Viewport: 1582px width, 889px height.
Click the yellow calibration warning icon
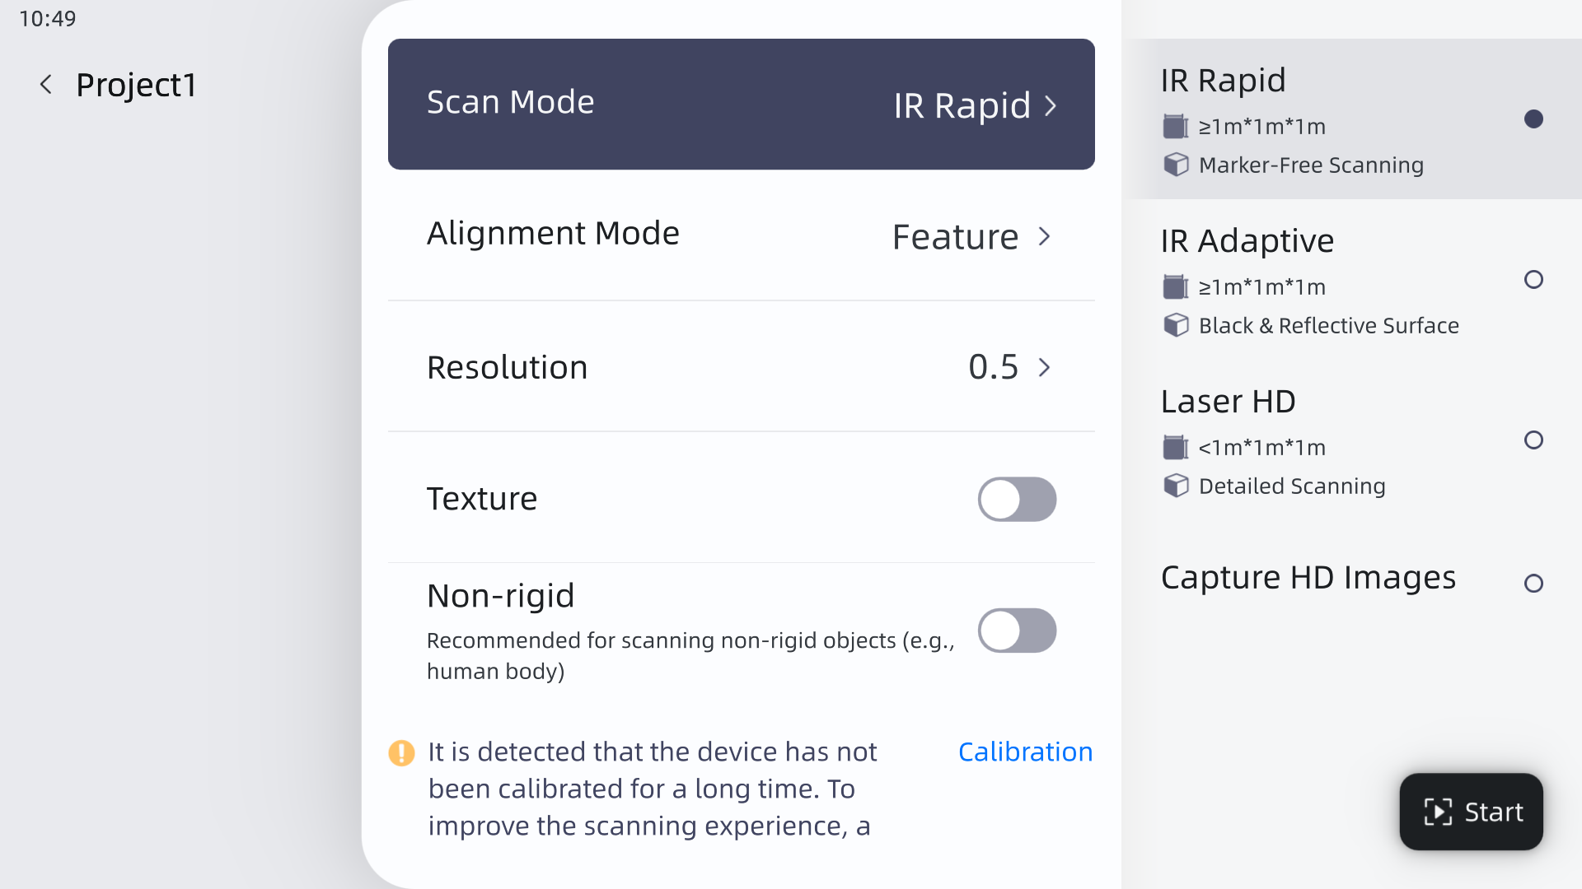tap(401, 752)
